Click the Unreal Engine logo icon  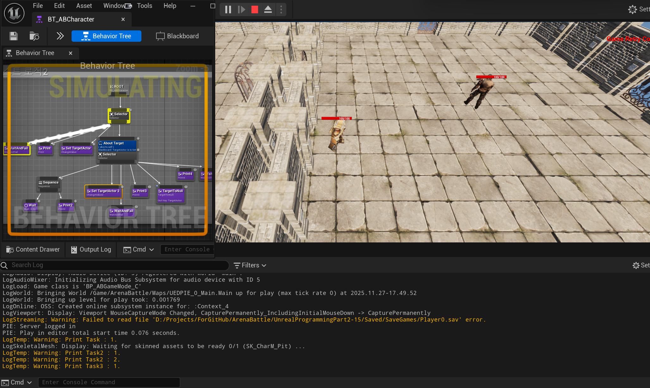click(14, 13)
